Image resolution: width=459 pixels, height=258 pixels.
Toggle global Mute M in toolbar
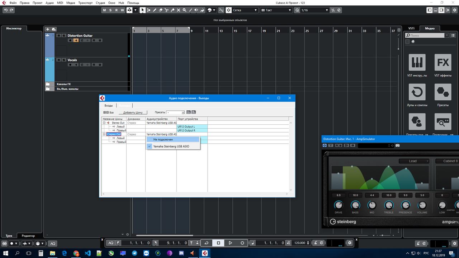coord(104,10)
